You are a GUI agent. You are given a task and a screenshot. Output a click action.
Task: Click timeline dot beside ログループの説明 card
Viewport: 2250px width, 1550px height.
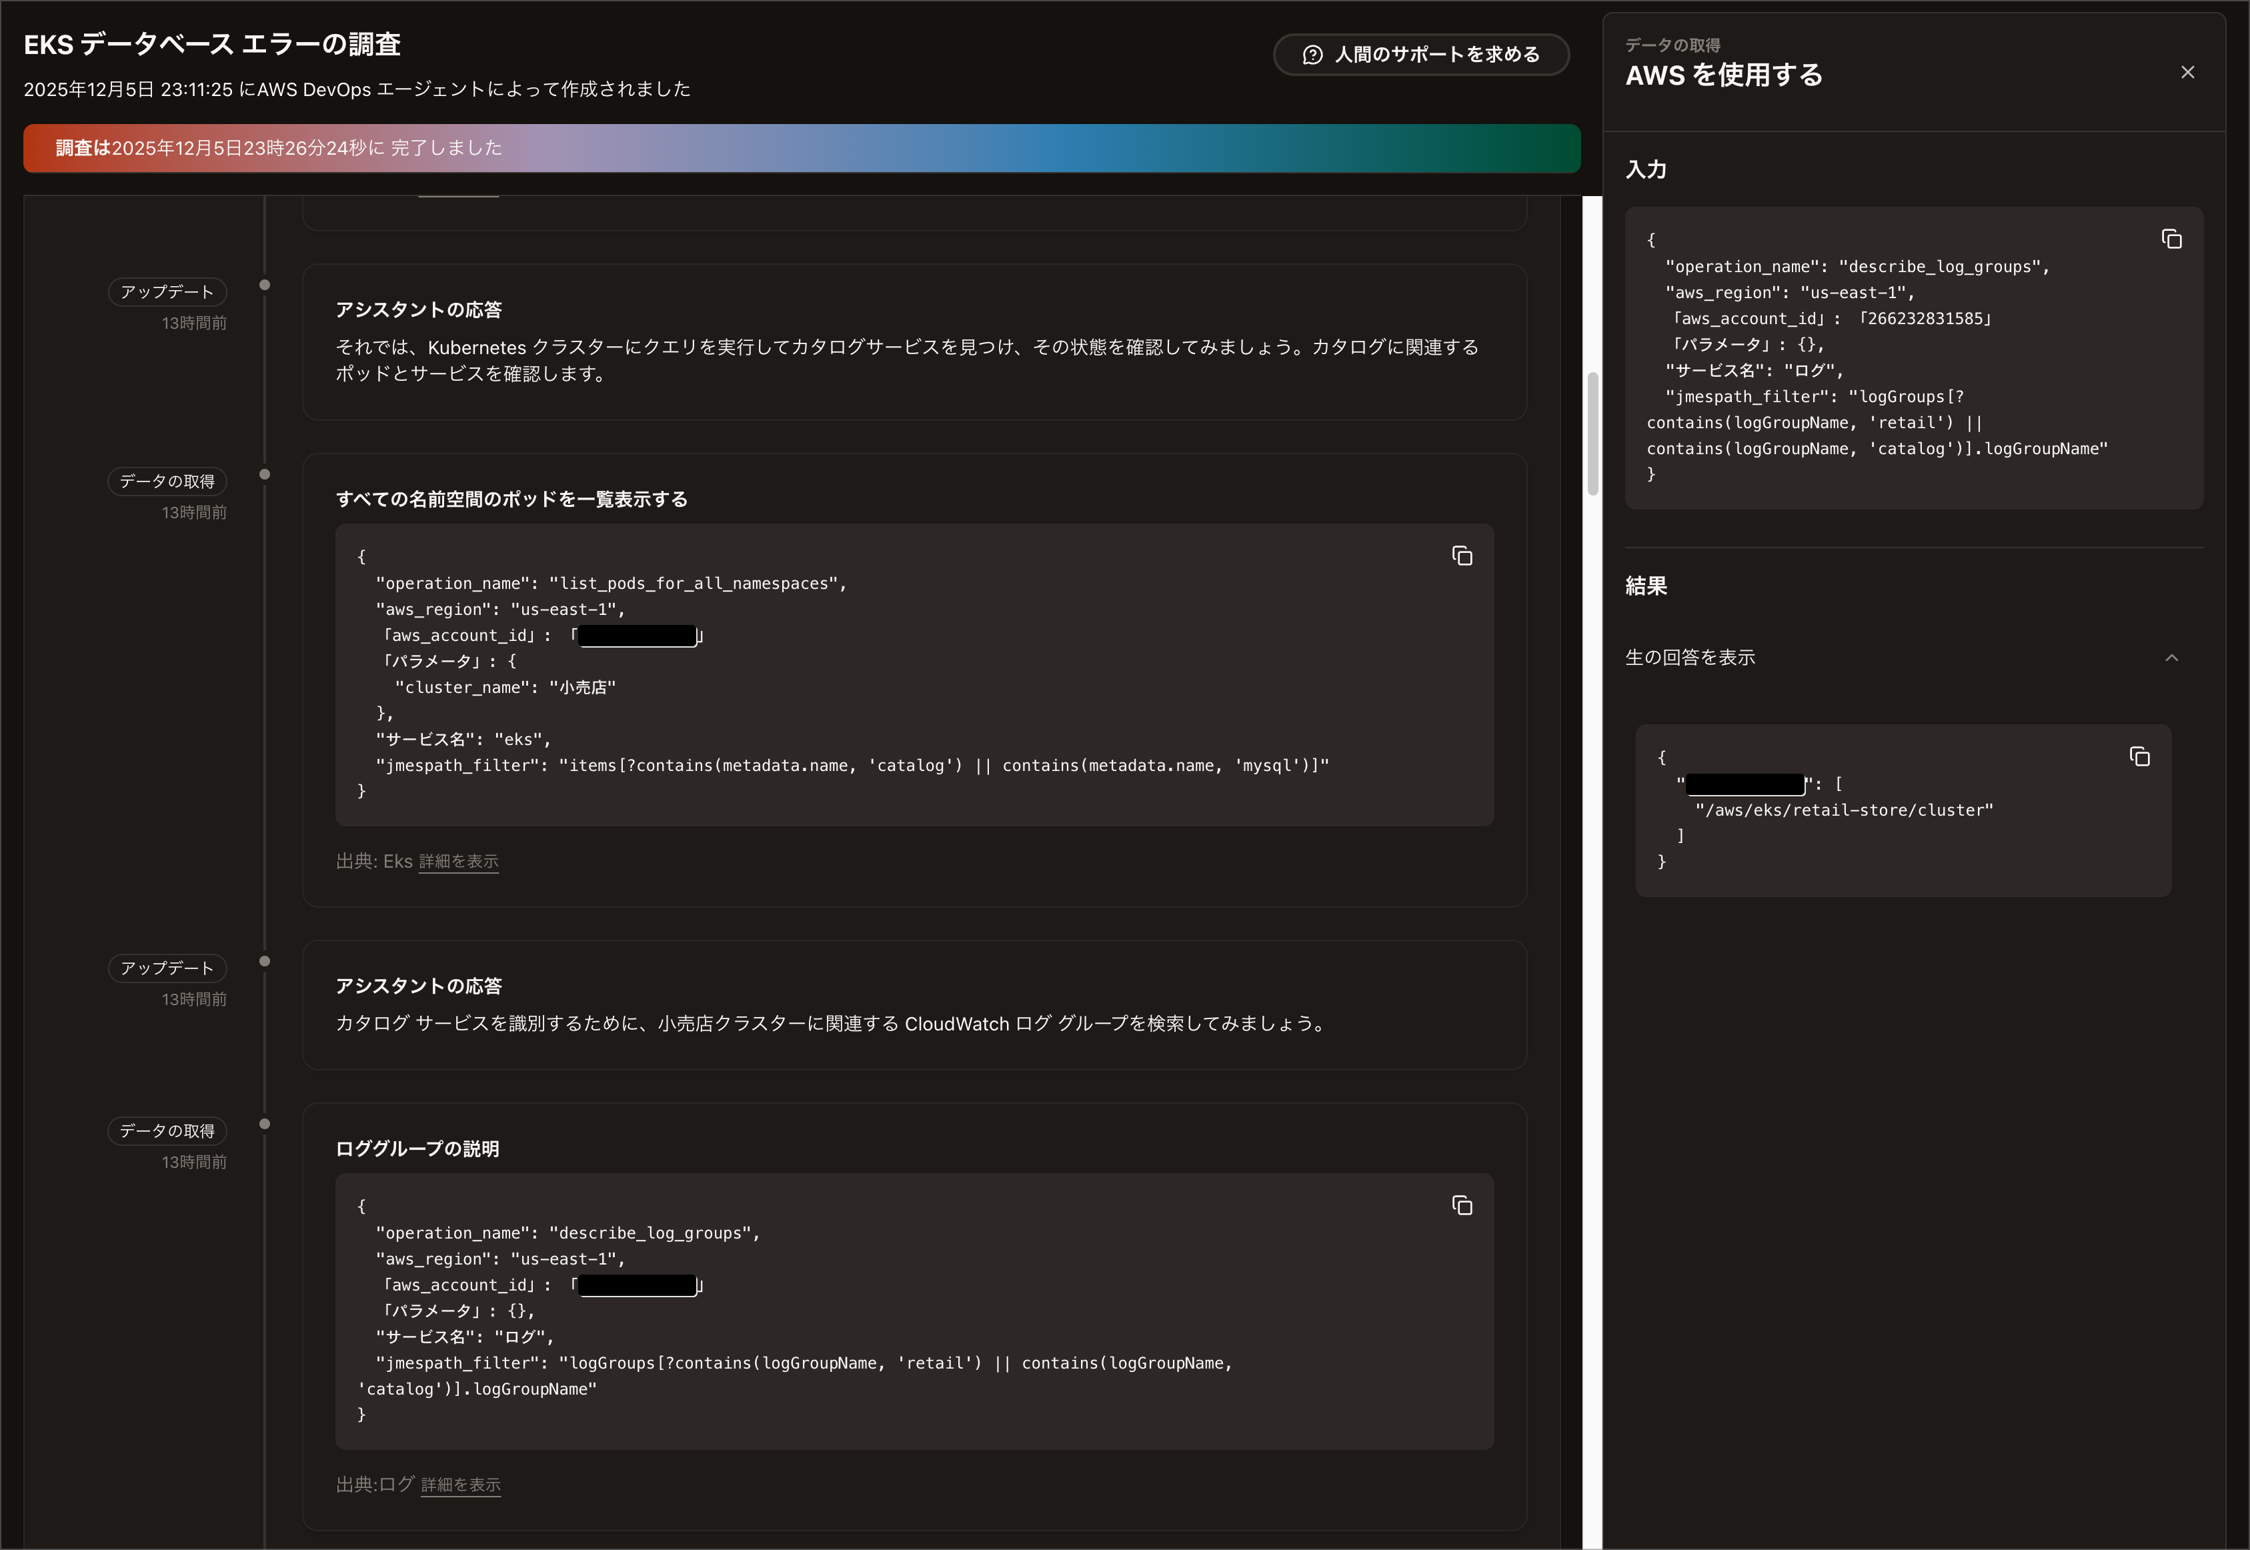pos(264,1124)
